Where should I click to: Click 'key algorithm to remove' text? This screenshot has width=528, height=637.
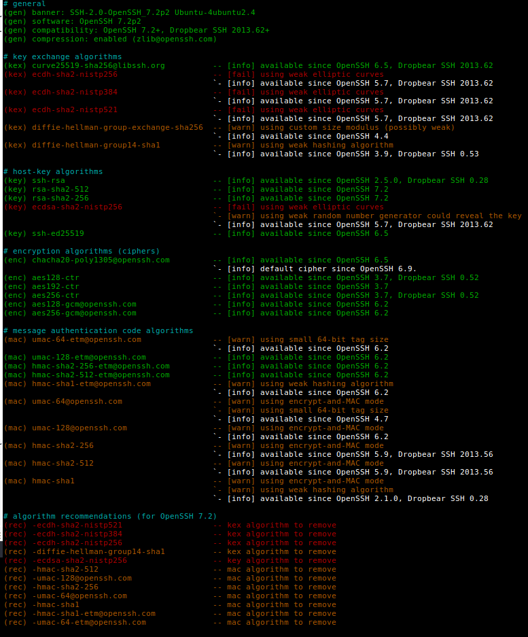282,561
